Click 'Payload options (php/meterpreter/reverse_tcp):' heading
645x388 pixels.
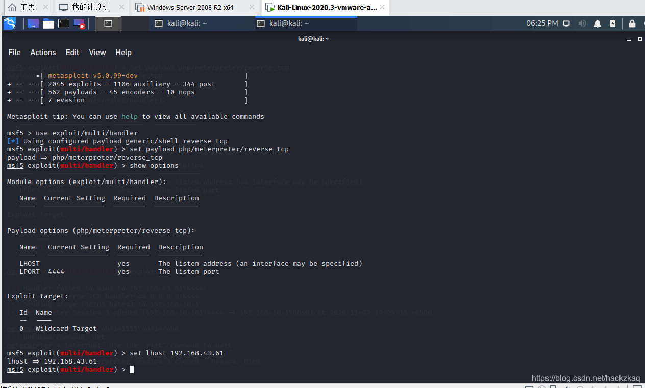tap(101, 231)
